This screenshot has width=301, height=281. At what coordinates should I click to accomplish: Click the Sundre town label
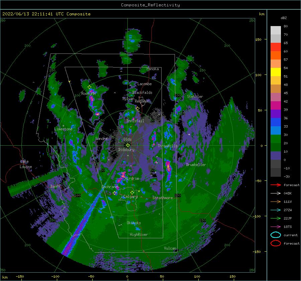[x=102, y=138]
